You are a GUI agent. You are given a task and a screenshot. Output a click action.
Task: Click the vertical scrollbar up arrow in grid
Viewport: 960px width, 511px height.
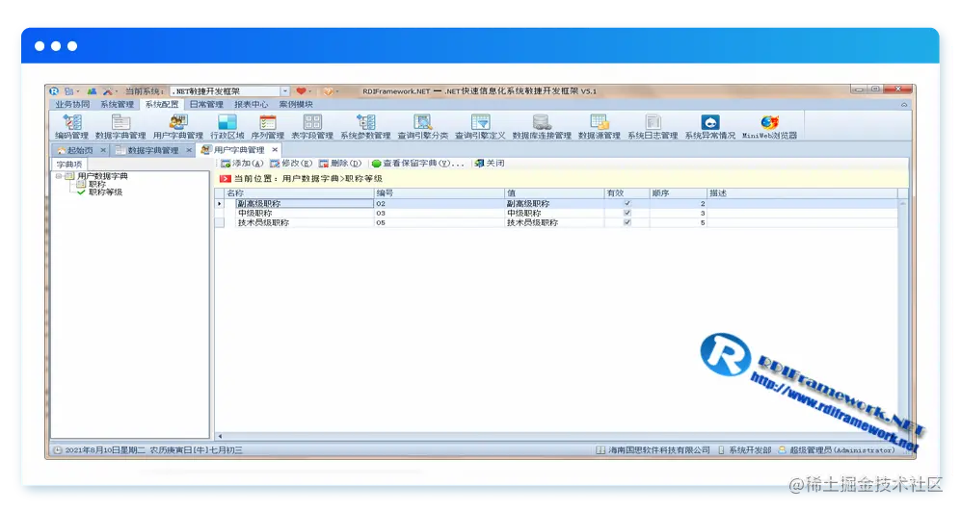point(903,203)
